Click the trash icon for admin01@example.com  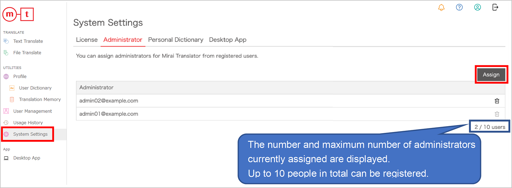click(x=497, y=114)
